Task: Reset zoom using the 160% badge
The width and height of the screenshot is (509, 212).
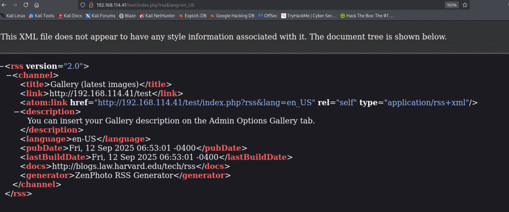Action: point(451,4)
